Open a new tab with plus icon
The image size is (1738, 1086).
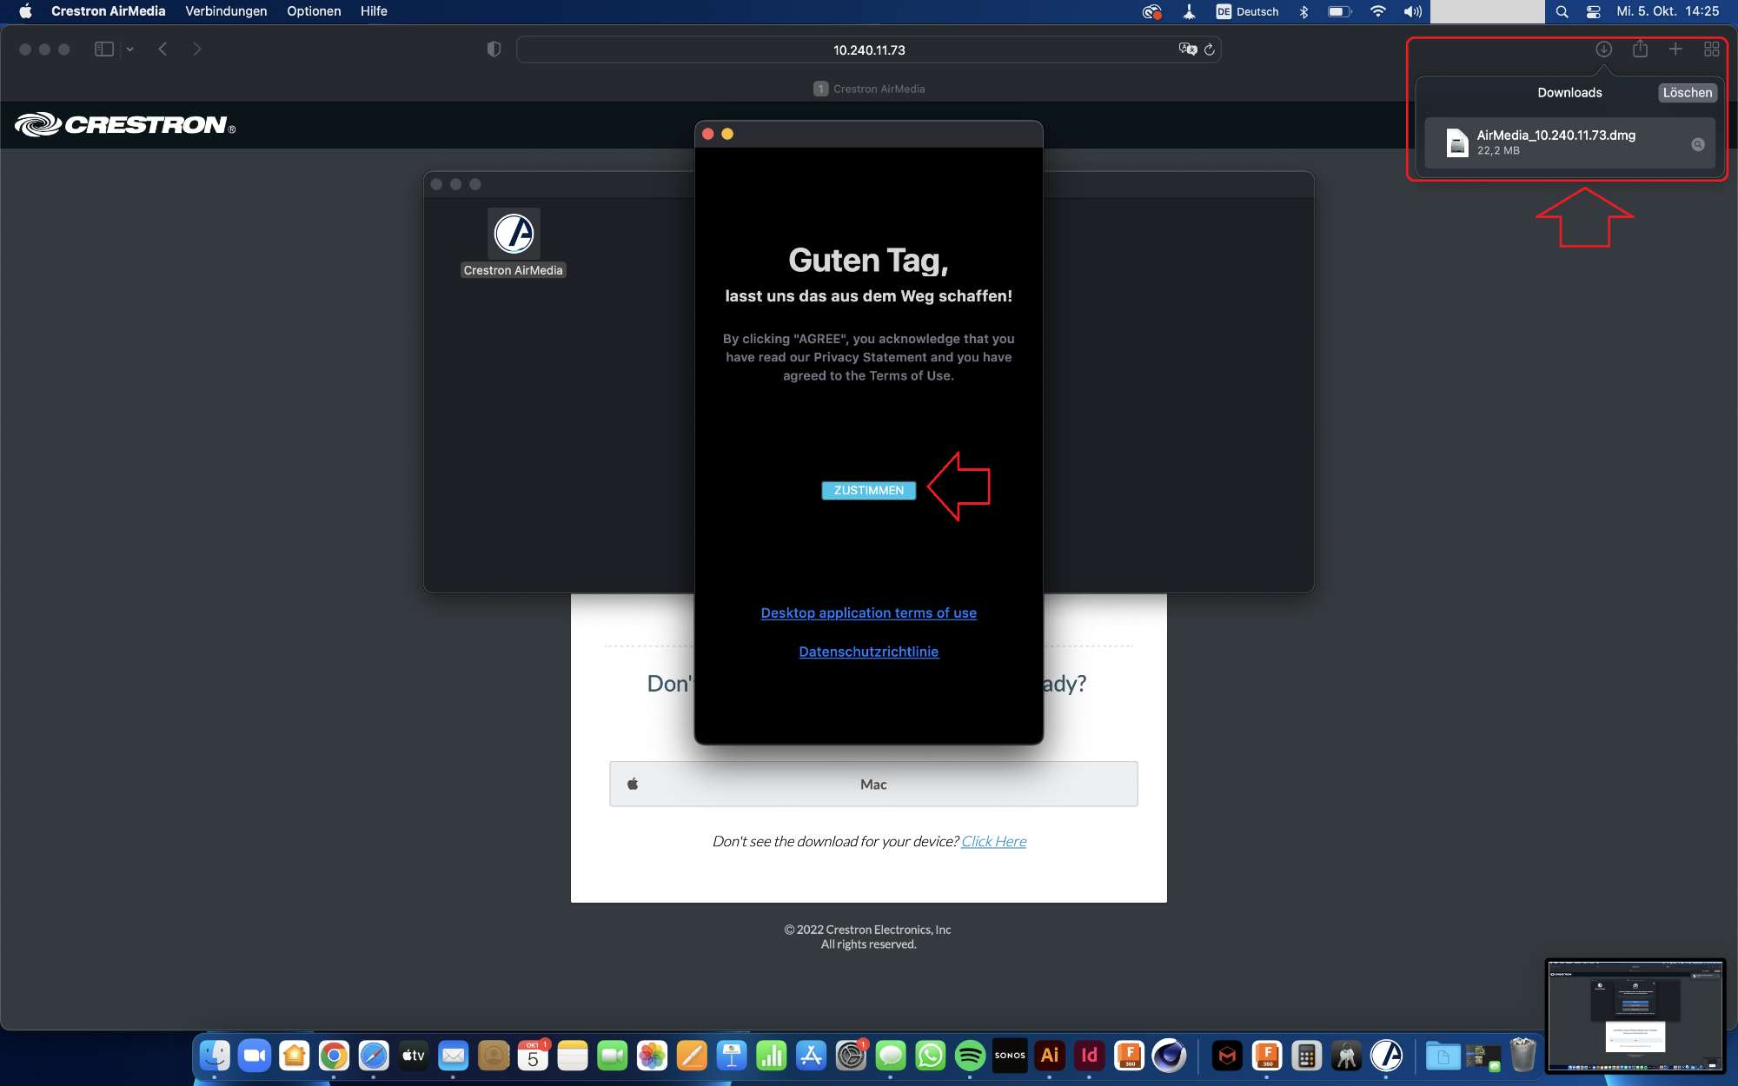1675,50
